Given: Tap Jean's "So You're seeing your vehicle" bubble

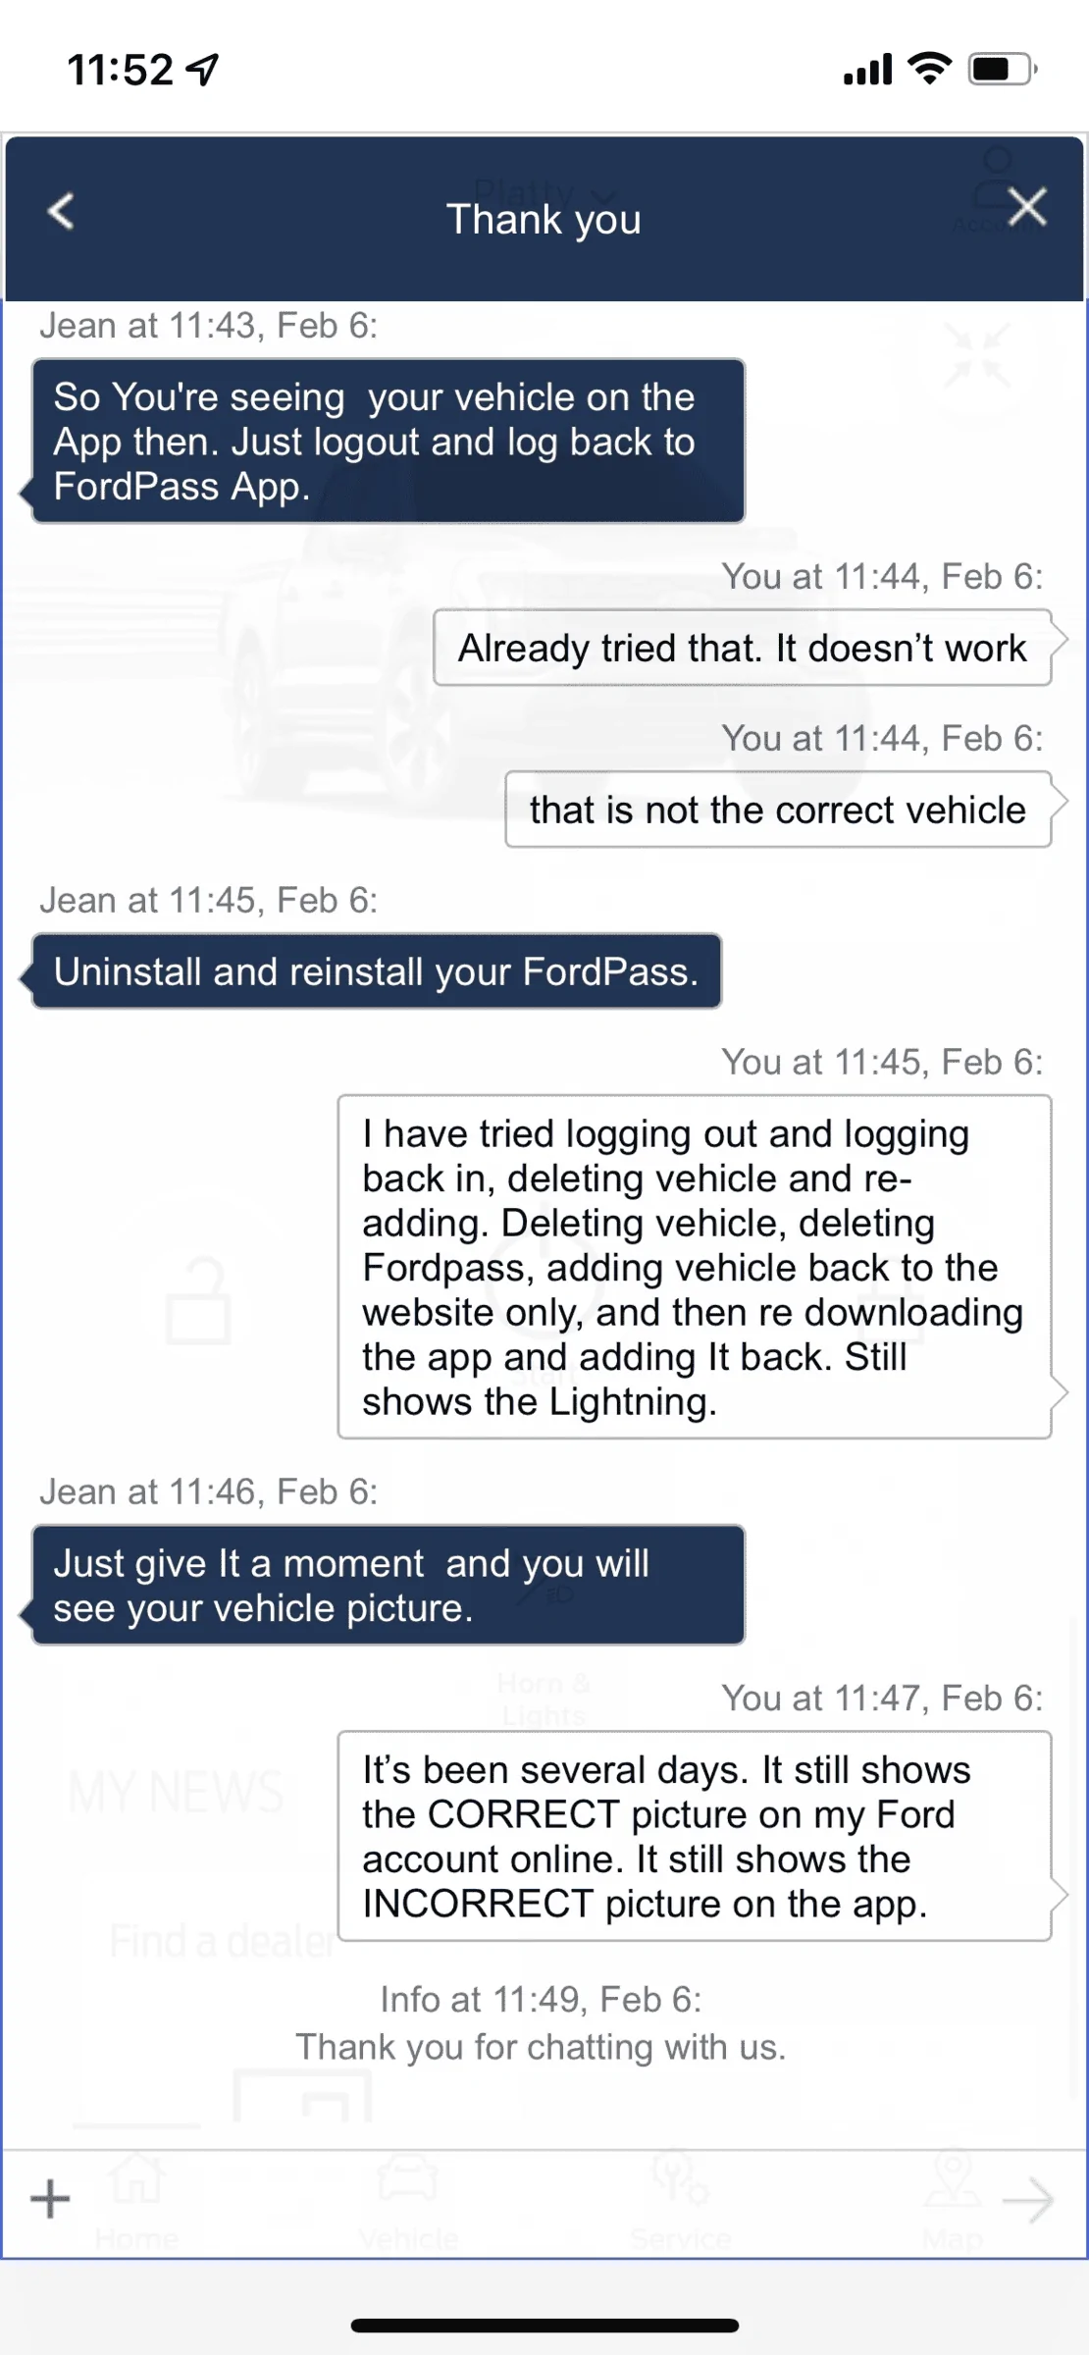Looking at the screenshot, I should point(388,441).
